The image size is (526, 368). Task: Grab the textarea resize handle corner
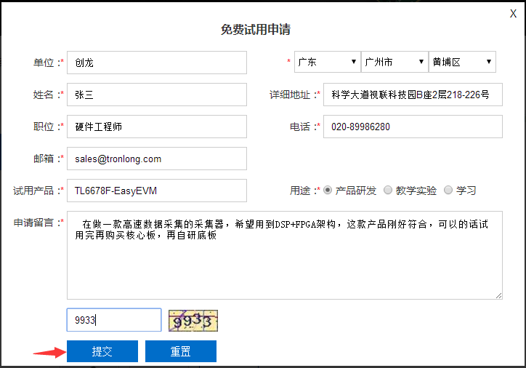pos(498,295)
